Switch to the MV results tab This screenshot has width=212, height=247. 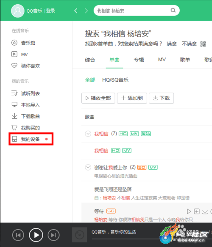pyautogui.click(x=162, y=60)
